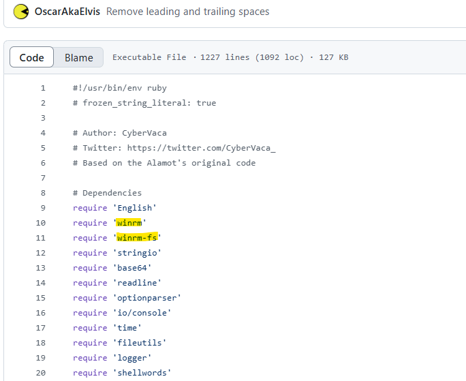
Task: Click line number 20 in the gutter
Action: click(41, 373)
